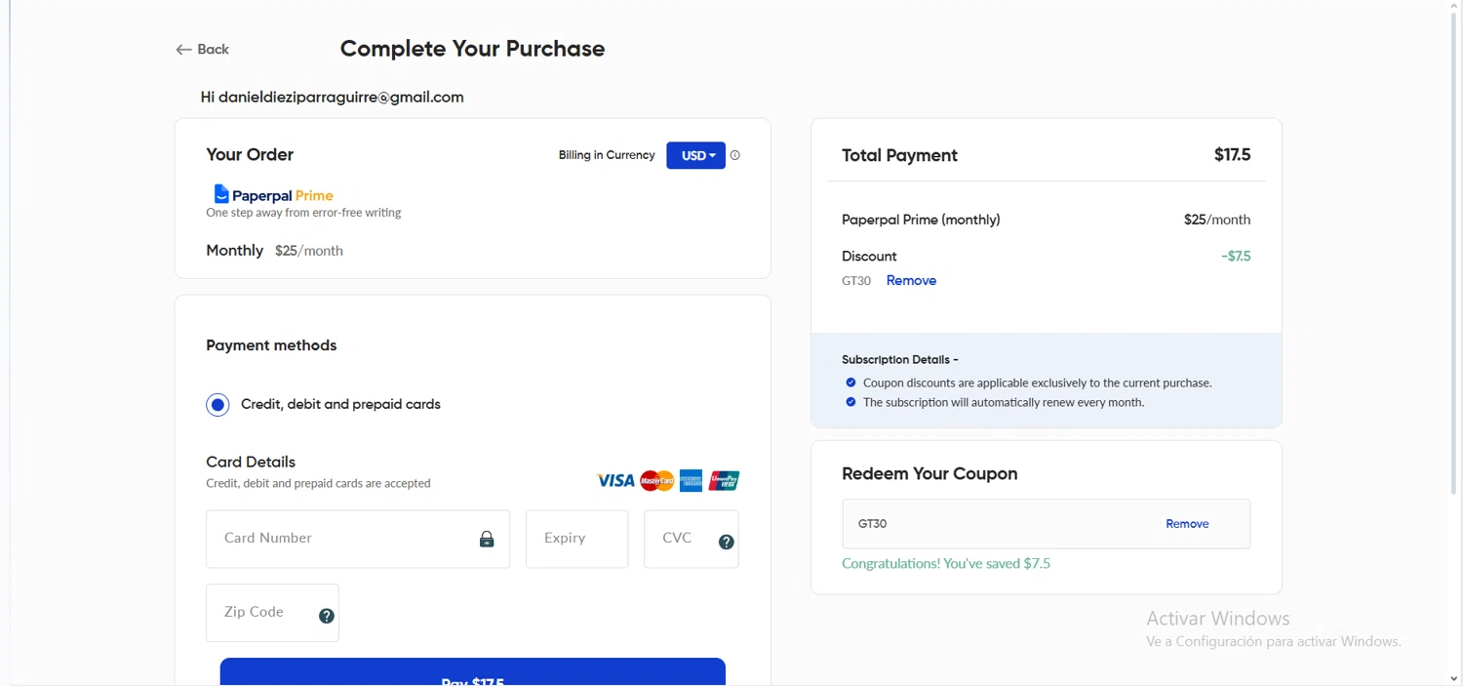Click the VISA card logo
This screenshot has height=686, width=1463.
click(615, 480)
